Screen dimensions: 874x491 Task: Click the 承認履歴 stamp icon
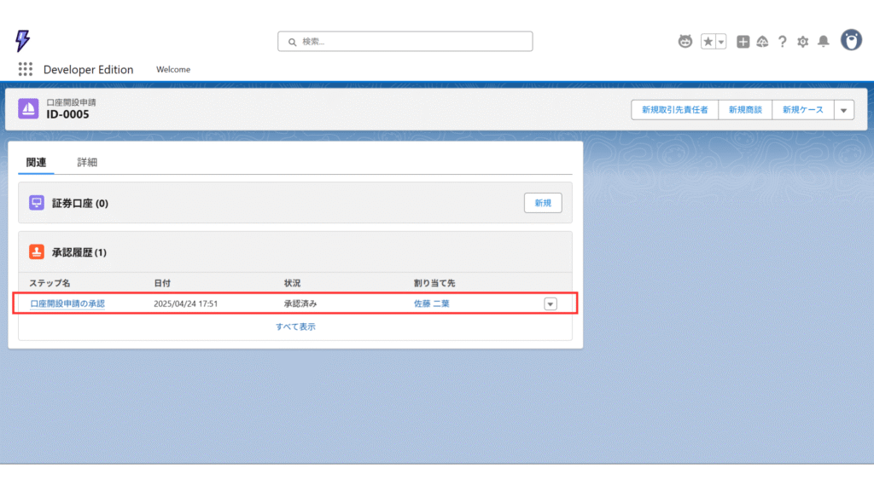pyautogui.click(x=37, y=251)
